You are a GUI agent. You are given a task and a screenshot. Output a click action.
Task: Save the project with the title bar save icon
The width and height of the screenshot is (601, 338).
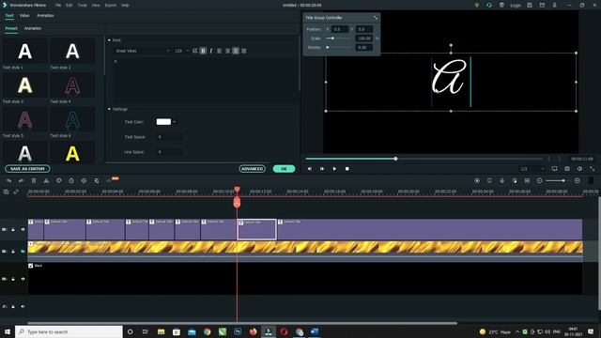[x=530, y=6]
